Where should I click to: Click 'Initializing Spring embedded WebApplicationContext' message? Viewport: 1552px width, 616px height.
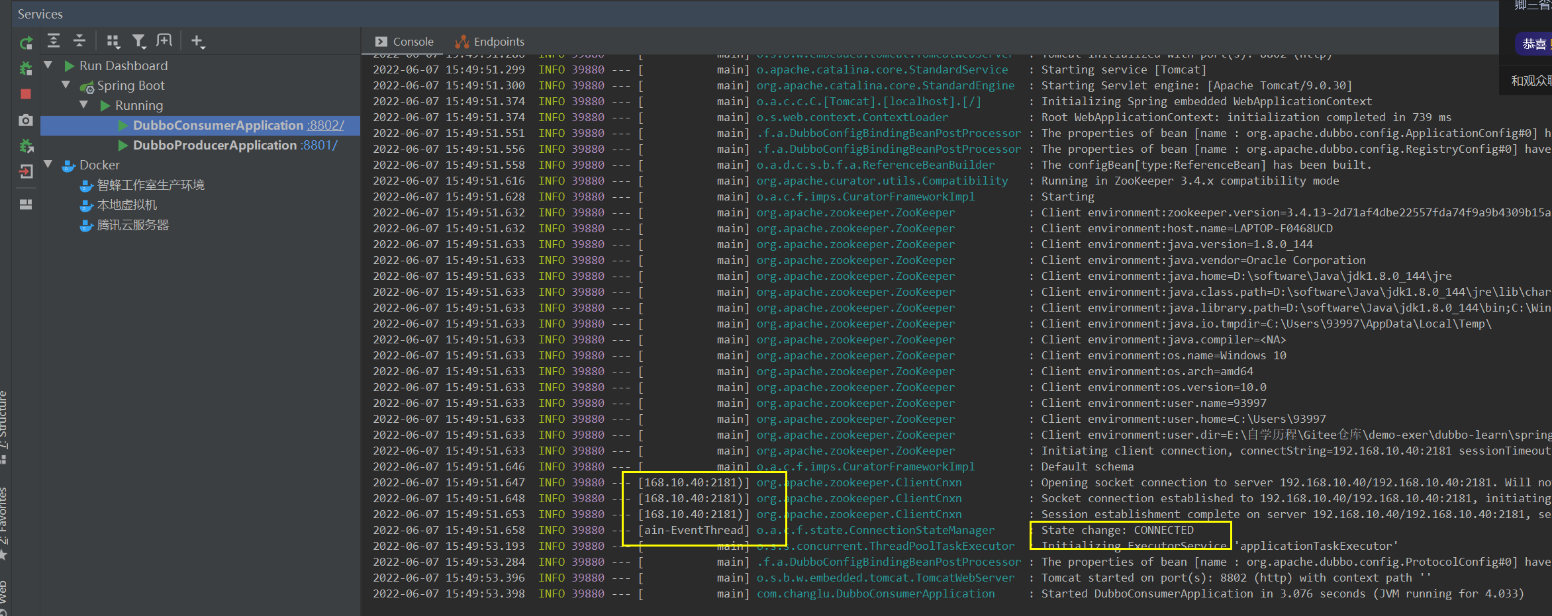[x=1206, y=101]
